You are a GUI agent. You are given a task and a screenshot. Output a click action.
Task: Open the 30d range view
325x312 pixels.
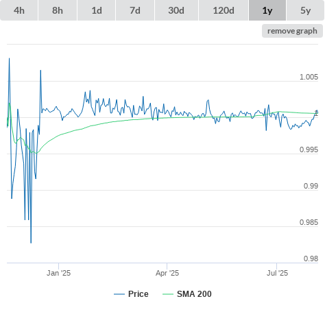click(x=176, y=10)
